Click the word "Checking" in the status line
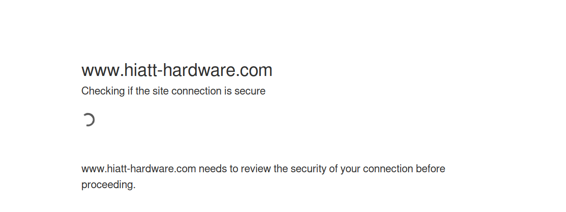Image resolution: width=566 pixels, height=212 pixels. coord(103,91)
